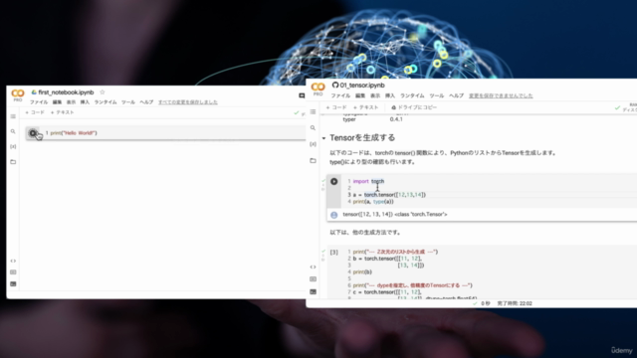Image resolution: width=637 pixels, height=358 pixels.
Task: Open command palette icon in first_notebook sidebar
Action: (x=13, y=271)
